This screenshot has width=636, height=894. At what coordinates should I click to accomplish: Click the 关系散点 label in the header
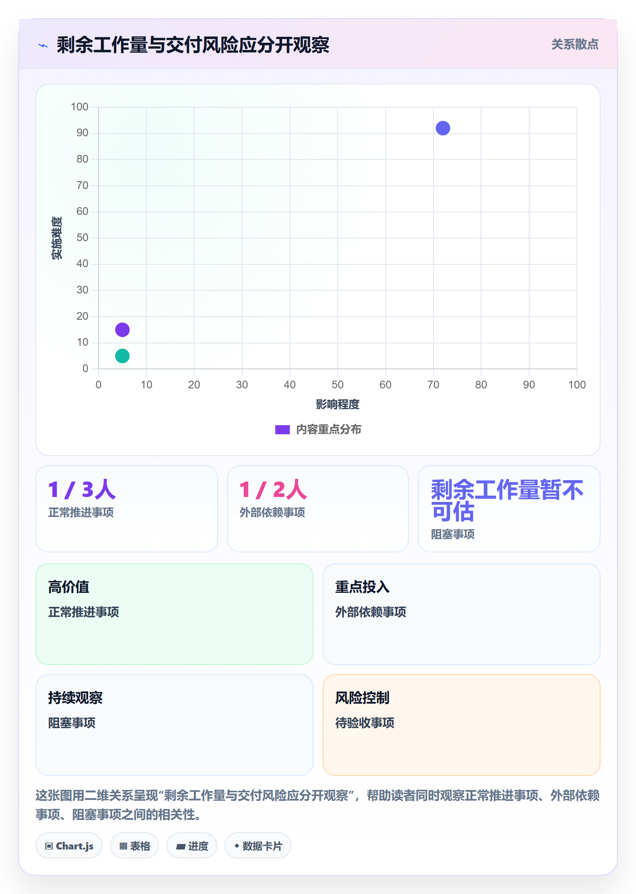575,45
